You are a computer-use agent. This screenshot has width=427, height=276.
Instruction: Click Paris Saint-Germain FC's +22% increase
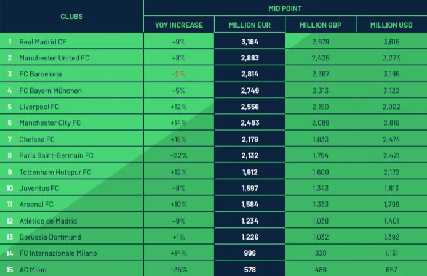pyautogui.click(x=178, y=156)
